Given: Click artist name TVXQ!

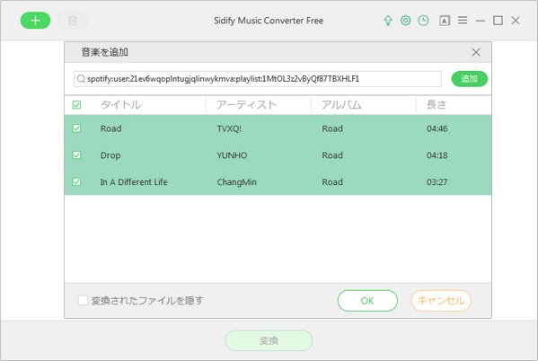Looking at the screenshot, I should (x=229, y=128).
